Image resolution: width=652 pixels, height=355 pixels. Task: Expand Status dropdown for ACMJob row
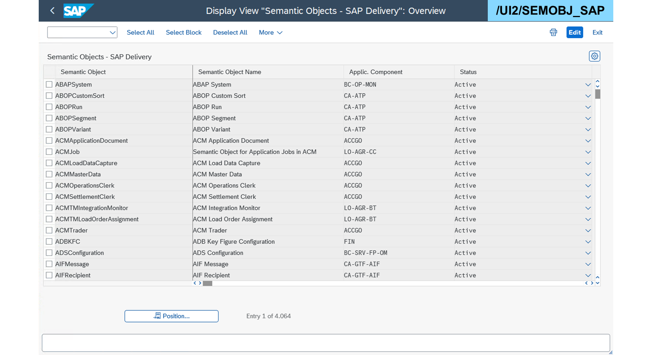(x=588, y=152)
